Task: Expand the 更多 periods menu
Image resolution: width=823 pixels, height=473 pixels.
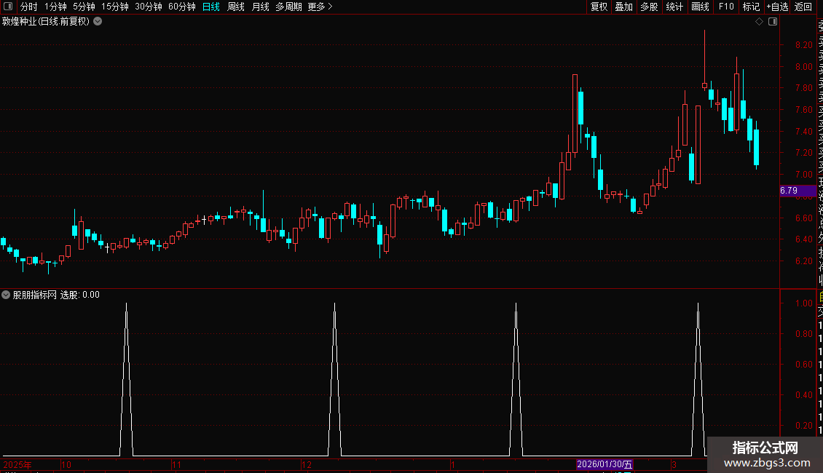Action: point(320,7)
